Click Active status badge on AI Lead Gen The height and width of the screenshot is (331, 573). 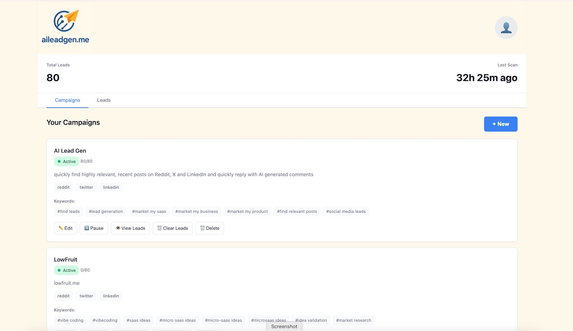point(66,161)
